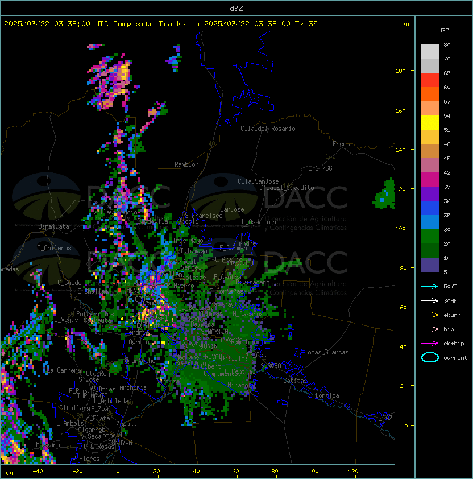Click the white 30HM arrow icon
Screen dimensions: 473x479
pos(430,300)
